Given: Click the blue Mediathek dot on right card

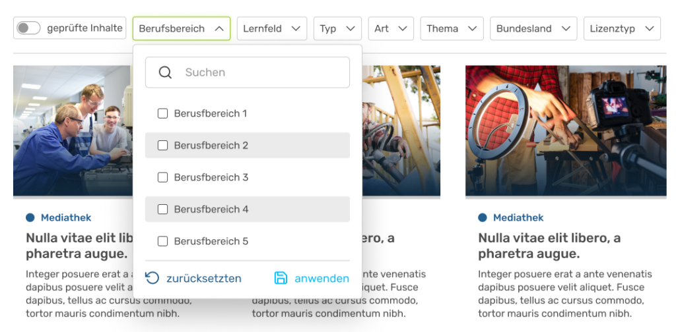Looking at the screenshot, I should click(482, 217).
